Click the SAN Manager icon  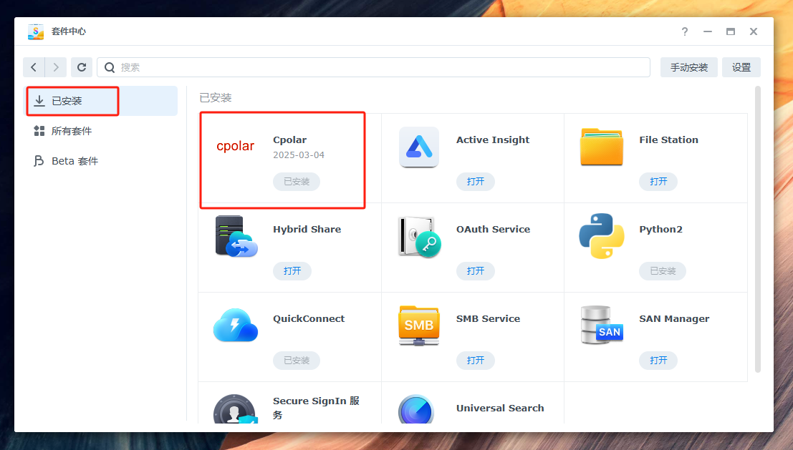(x=602, y=326)
